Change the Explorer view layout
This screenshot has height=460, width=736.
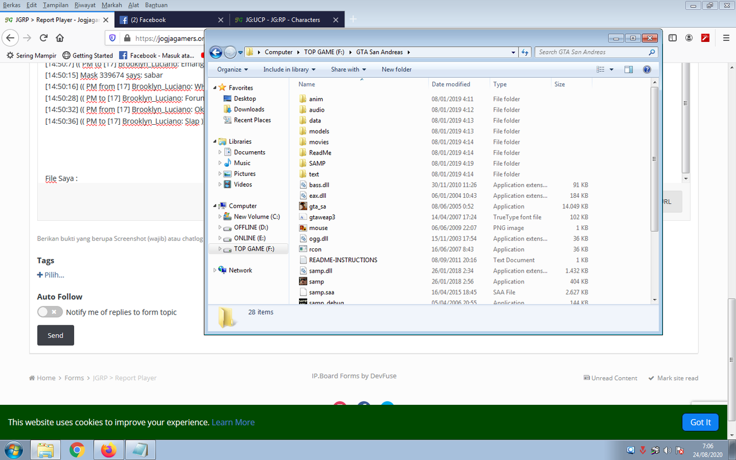[600, 70]
